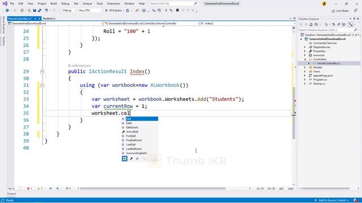
Task: Click the warning count indicator in the editor footer
Action: click(x=40, y=188)
